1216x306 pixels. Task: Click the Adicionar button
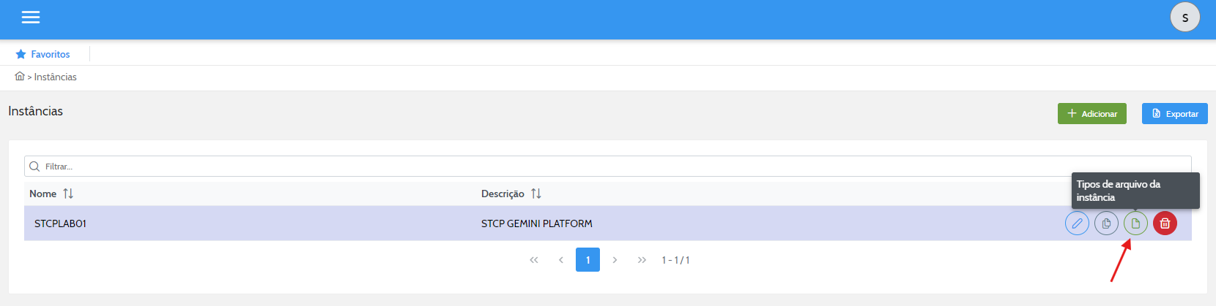pos(1091,113)
